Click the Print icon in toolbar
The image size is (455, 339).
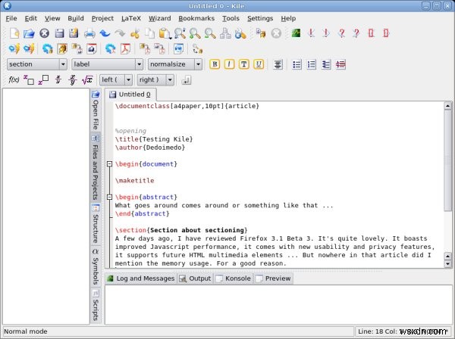[x=89, y=33]
